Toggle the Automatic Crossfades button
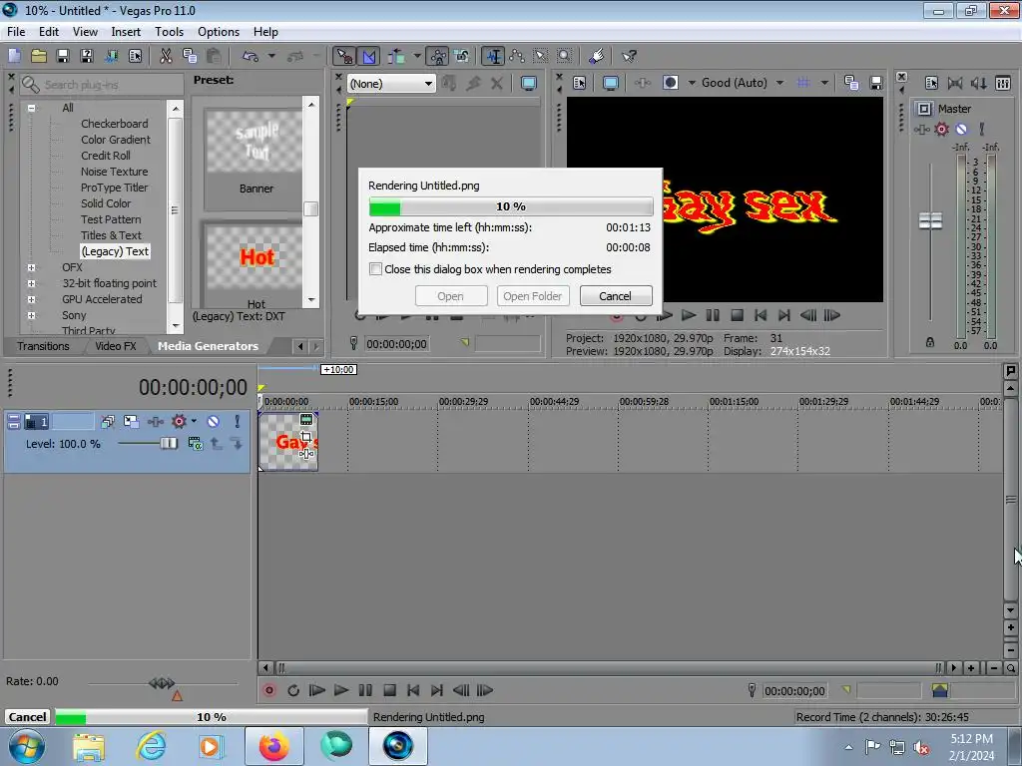Image resolution: width=1022 pixels, height=766 pixels. tap(369, 57)
